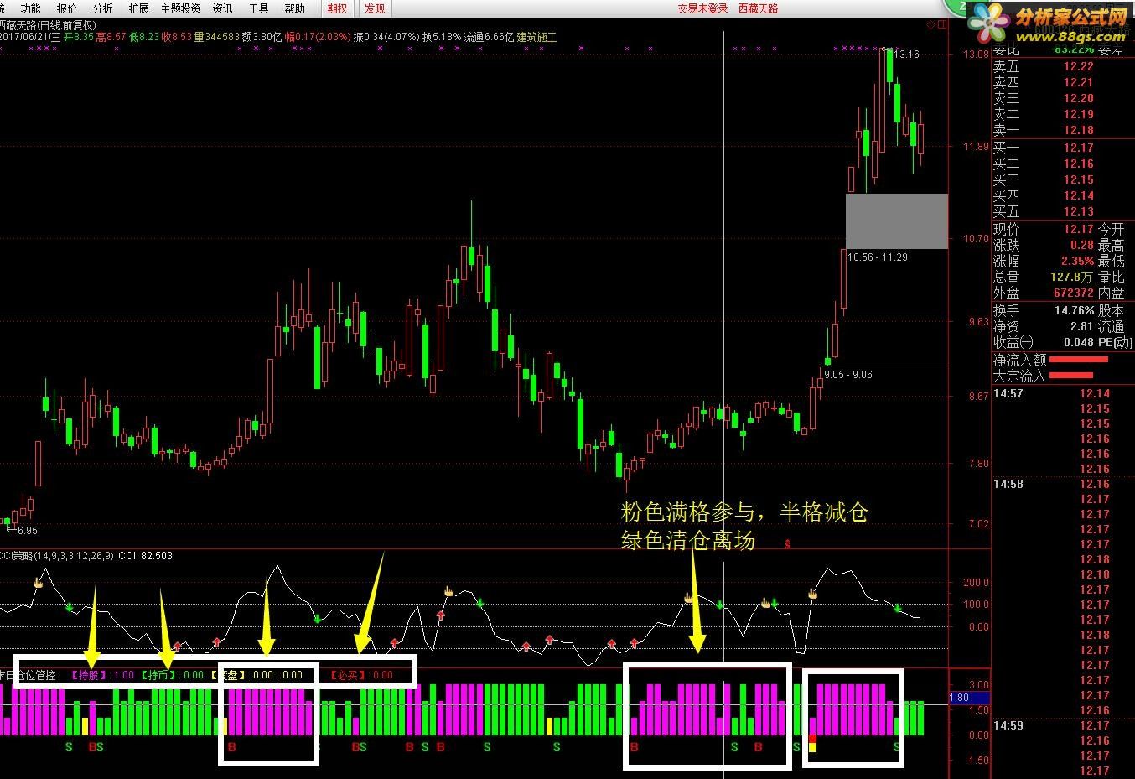The width and height of the screenshot is (1135, 779).
Task: Click the 【持股】: 1.00 indicator value
Action: coord(101,674)
